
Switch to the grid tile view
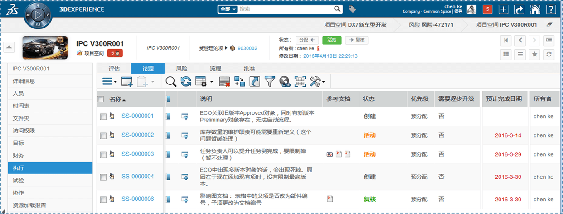[506, 54]
